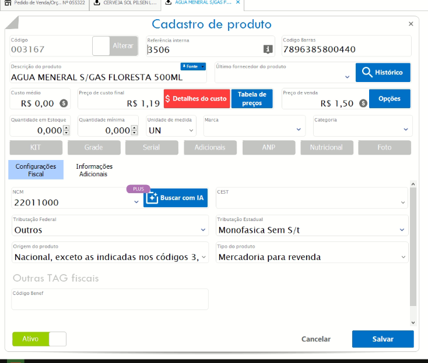The image size is (428, 363).
Task: Click the coin icon beside Preço de venda
Action: pos(363,104)
